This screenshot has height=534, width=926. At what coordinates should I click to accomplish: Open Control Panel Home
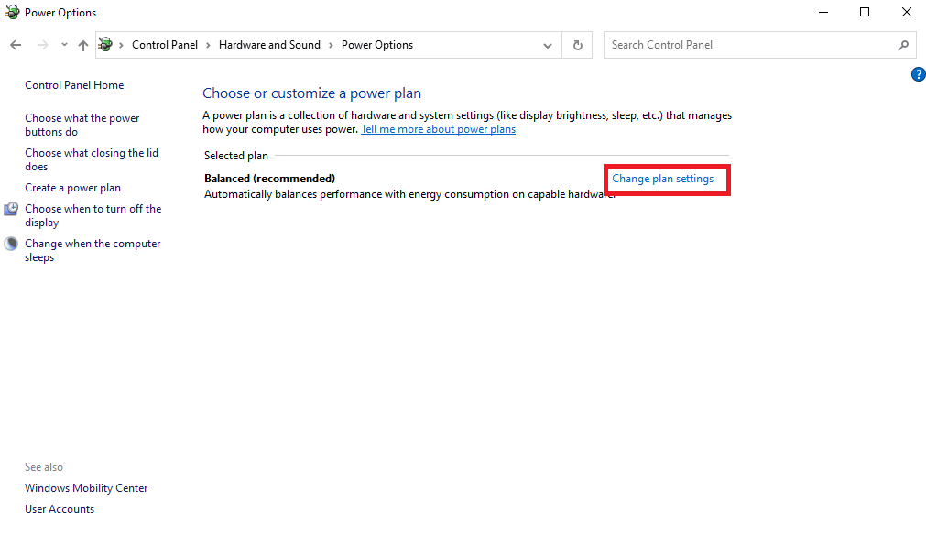[74, 85]
